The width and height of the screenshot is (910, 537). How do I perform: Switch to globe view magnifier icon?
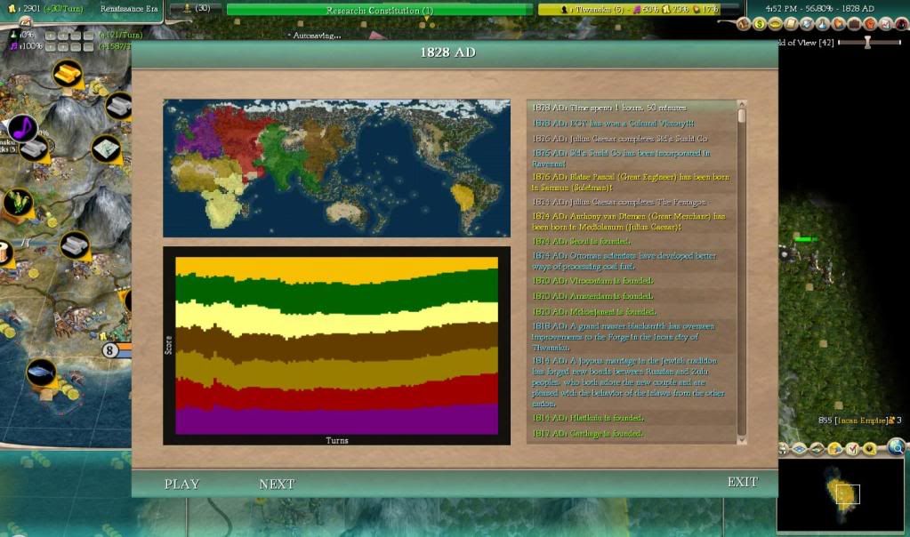[x=896, y=446]
